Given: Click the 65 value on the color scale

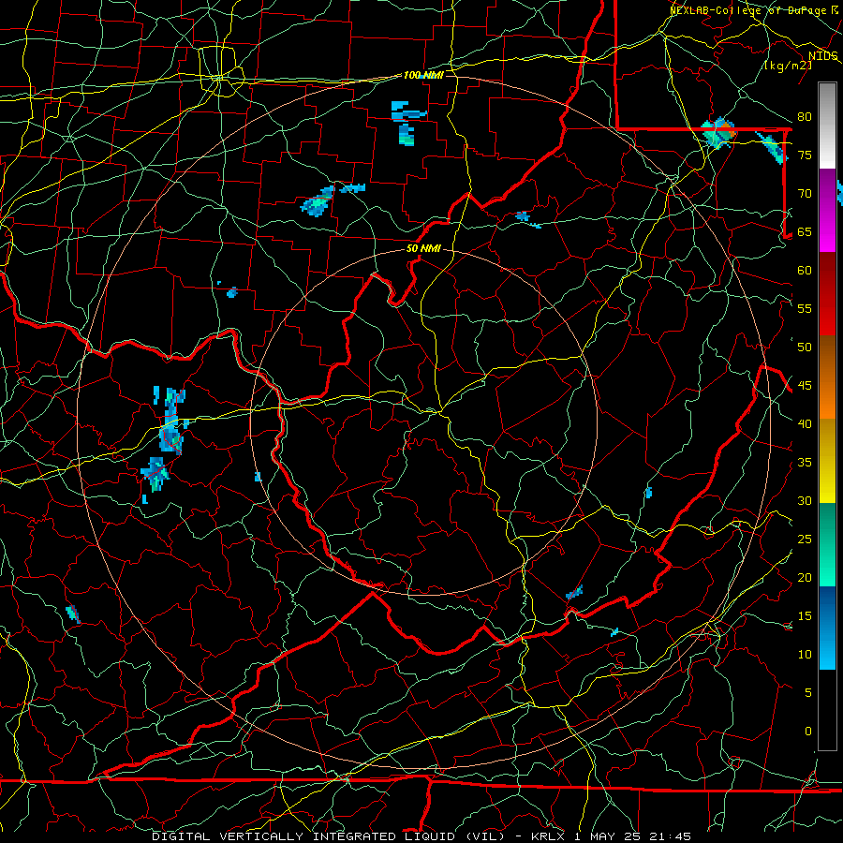Looking at the screenshot, I should pyautogui.click(x=805, y=231).
